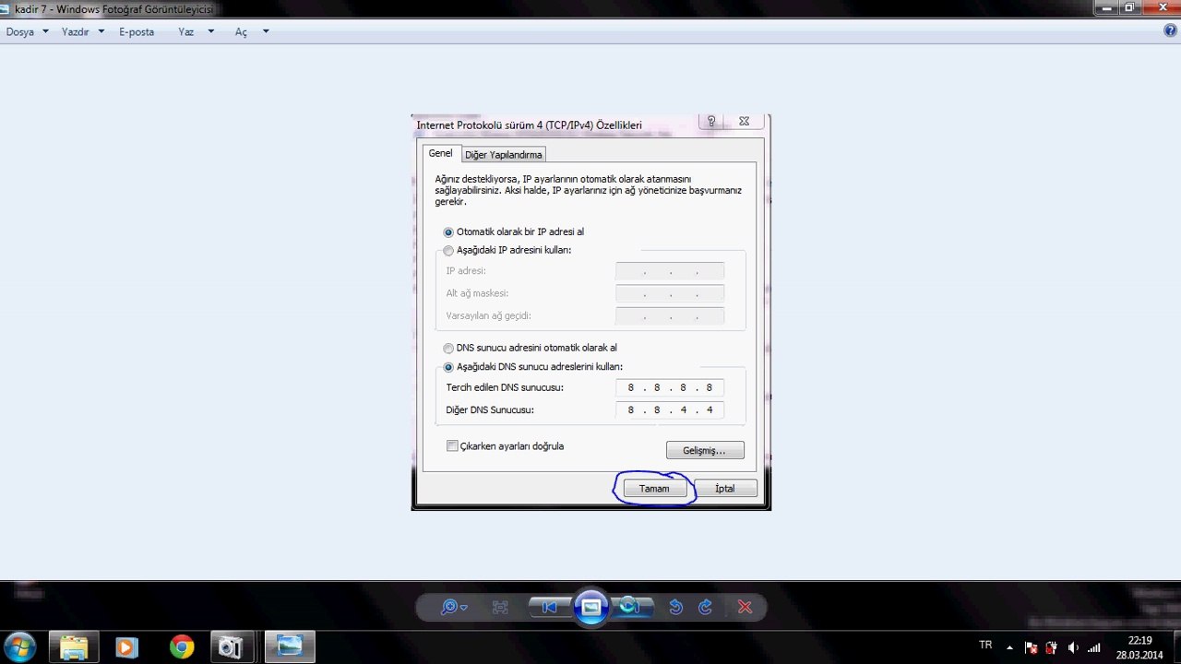Rotate the photo counterclockwise
Image resolution: width=1181 pixels, height=664 pixels.
pos(675,607)
